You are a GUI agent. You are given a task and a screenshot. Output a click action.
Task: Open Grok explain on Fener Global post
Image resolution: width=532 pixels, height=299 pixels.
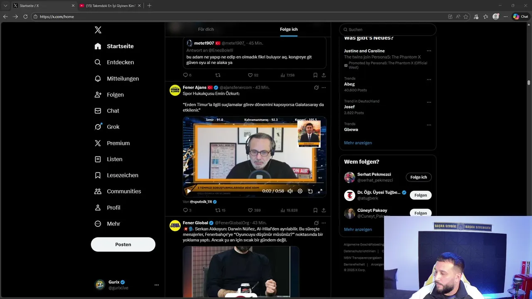click(316, 223)
